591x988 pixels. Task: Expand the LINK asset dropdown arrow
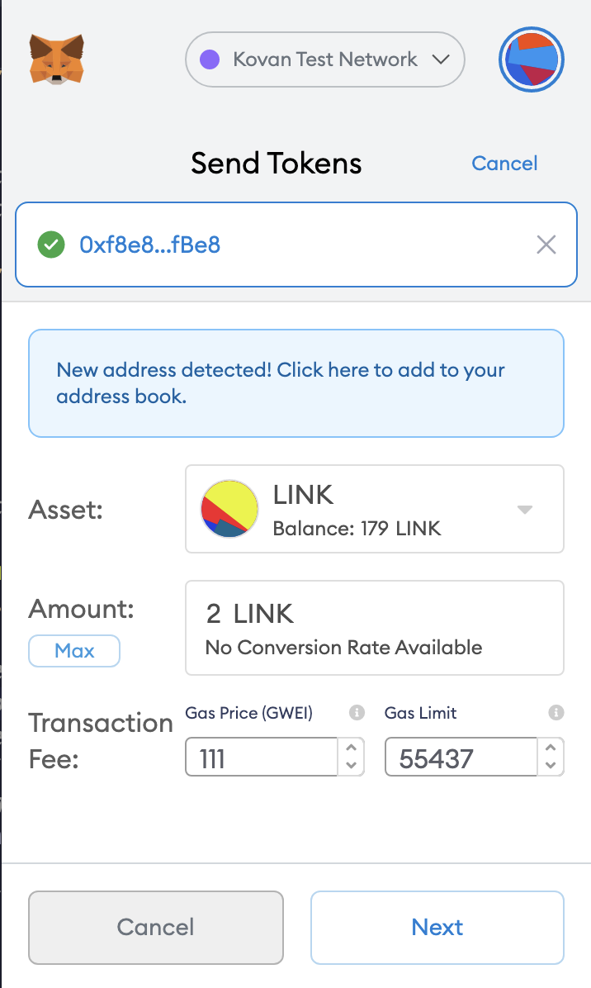(525, 509)
